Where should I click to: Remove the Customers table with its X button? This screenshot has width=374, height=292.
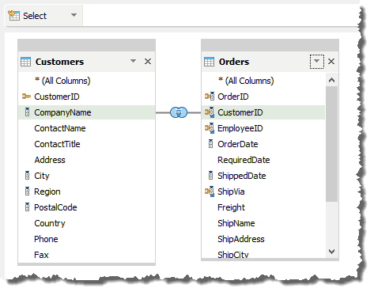pos(148,62)
